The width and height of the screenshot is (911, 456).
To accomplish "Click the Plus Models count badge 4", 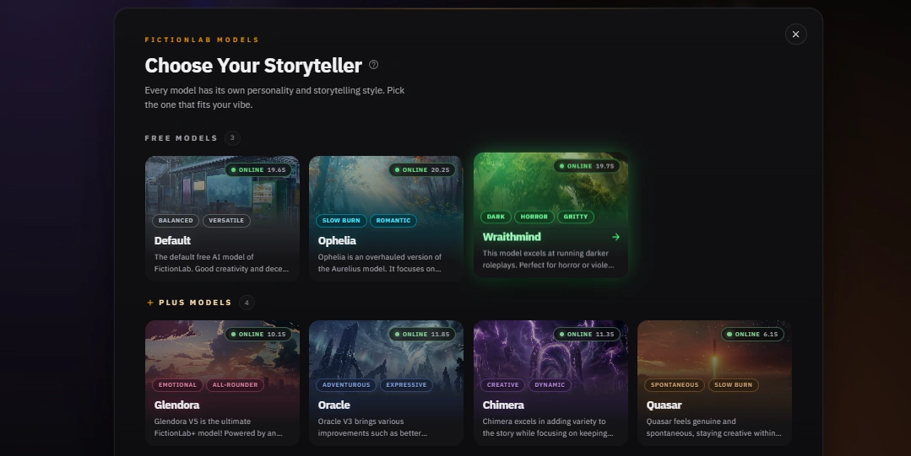I will (x=247, y=303).
